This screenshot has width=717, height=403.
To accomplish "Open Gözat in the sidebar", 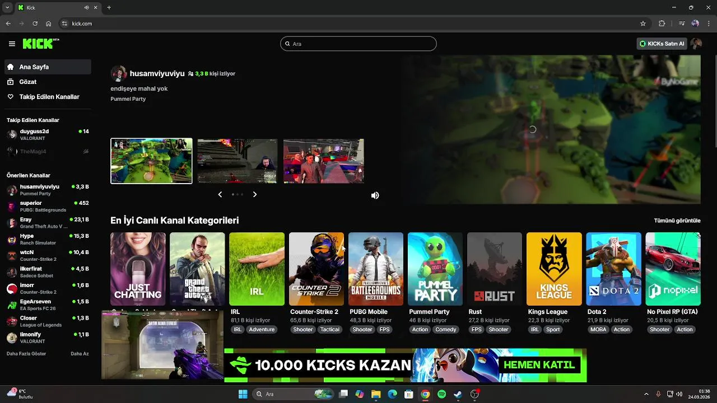I will click(48, 82).
